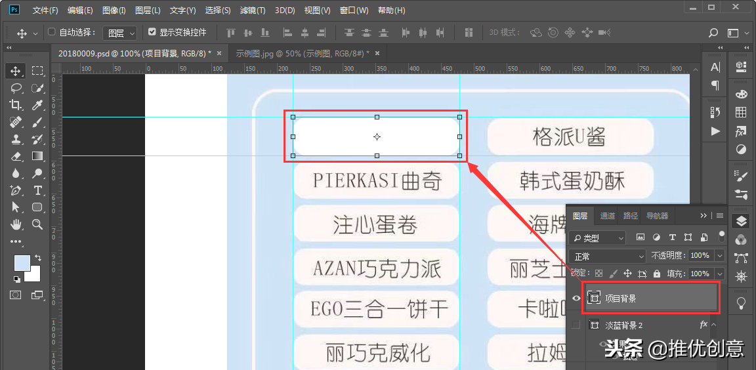The width and height of the screenshot is (756, 370).
Task: Toggle lock position icon
Action: (628, 274)
